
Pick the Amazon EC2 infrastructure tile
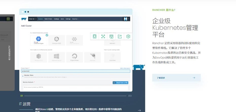tap(38, 57)
